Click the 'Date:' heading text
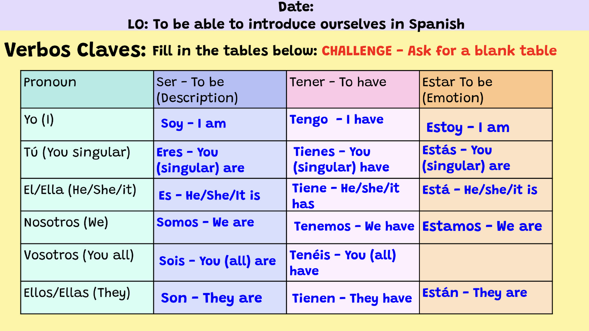This screenshot has width=589, height=331. coord(296,7)
